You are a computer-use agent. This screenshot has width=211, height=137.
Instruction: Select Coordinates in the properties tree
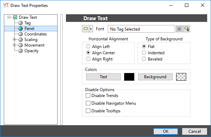pyautogui.click(x=35, y=34)
